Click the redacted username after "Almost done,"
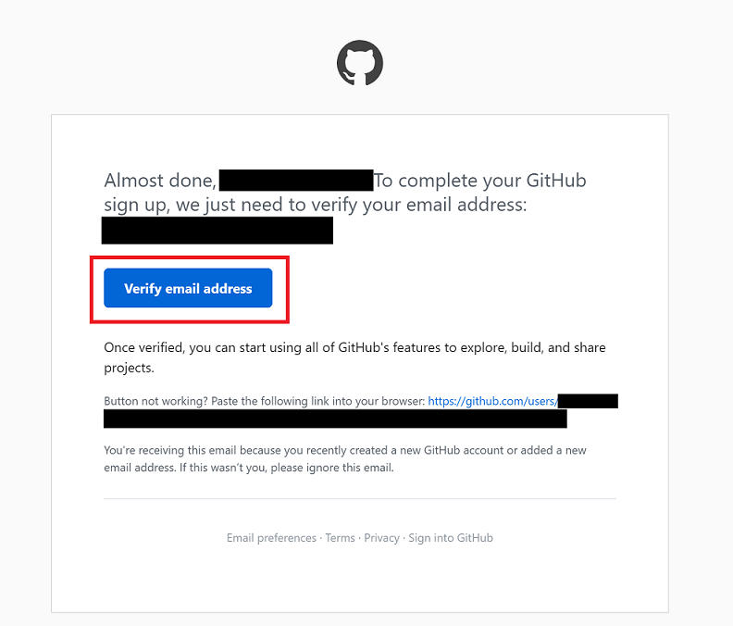This screenshot has width=733, height=626. tap(296, 181)
